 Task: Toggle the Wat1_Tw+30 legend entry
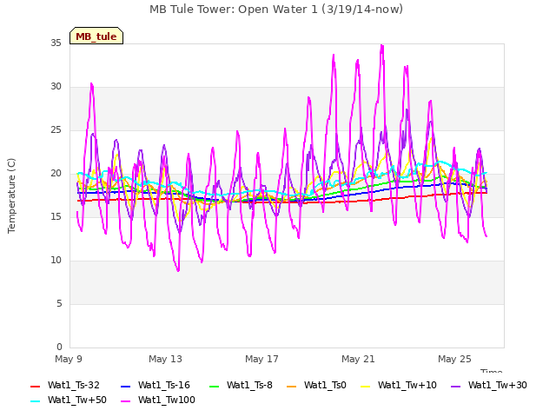coord(488,385)
